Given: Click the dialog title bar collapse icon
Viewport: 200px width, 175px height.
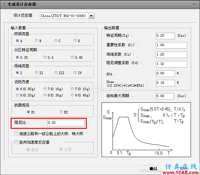Looking at the screenshot, I should coord(4,5).
